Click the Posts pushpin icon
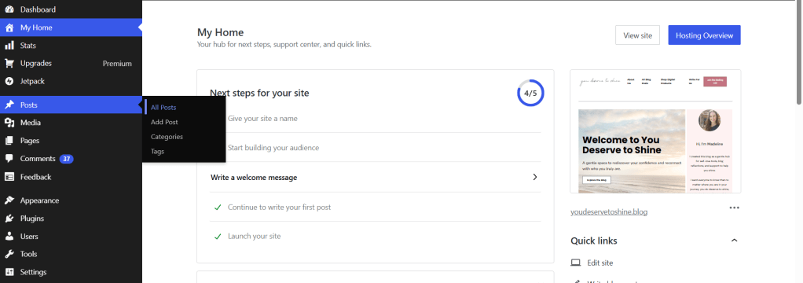The height and width of the screenshot is (283, 803). tap(9, 105)
